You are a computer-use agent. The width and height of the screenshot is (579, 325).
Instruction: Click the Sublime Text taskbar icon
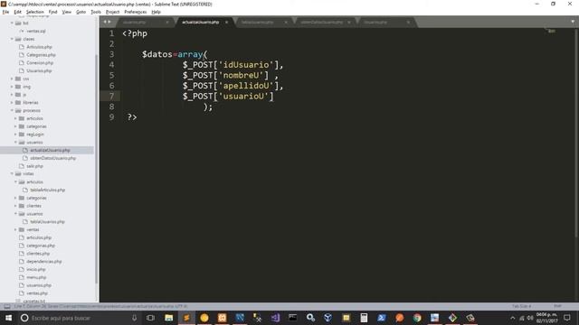coord(186,318)
